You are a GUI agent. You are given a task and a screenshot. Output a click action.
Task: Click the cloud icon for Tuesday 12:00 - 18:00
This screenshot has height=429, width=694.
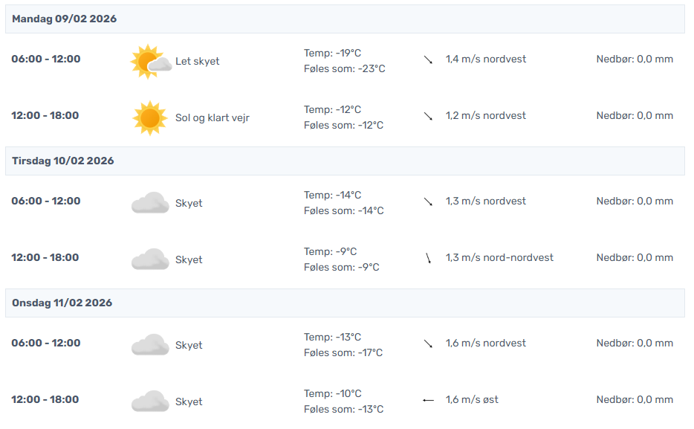[x=149, y=259]
